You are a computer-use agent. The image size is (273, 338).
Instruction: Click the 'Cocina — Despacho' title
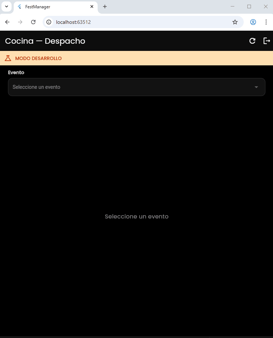tap(45, 41)
